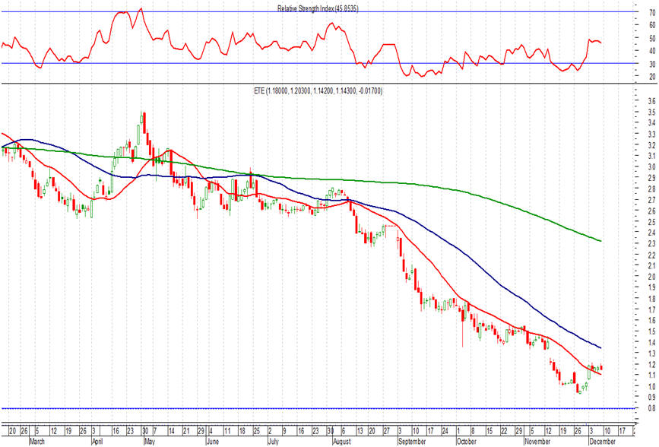Select the March month label
This screenshot has height=447, width=659.
[37, 442]
